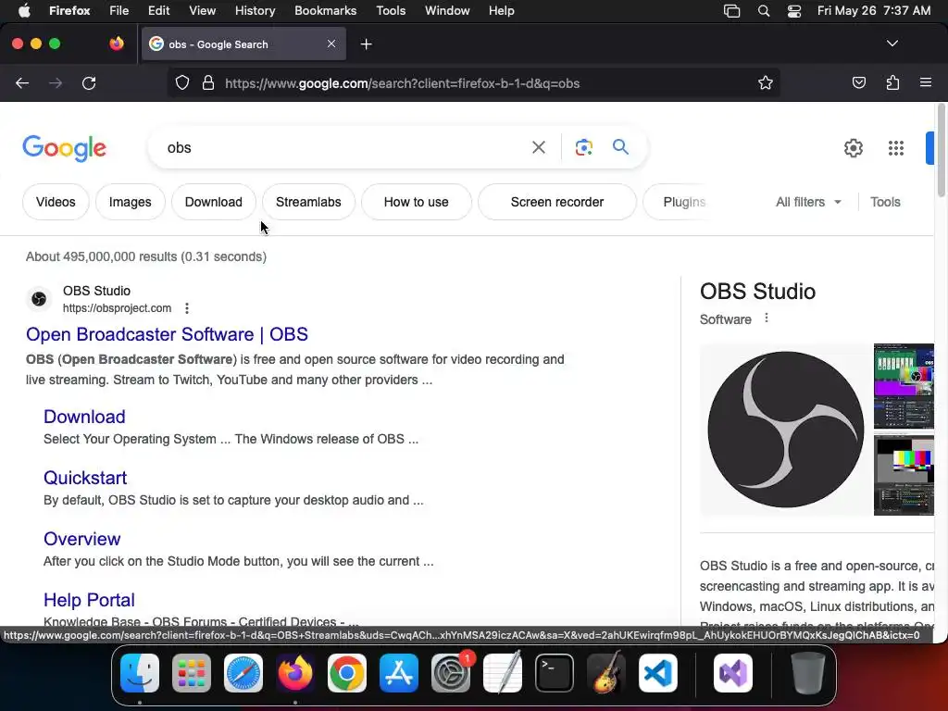The width and height of the screenshot is (948, 711).
Task: Click the URL address bar
Action: click(x=473, y=82)
